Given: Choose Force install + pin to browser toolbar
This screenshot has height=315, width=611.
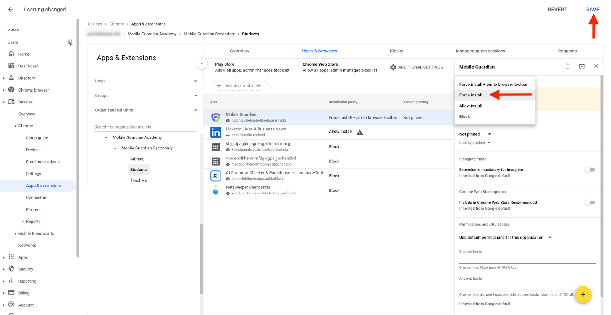Looking at the screenshot, I should 495,84.
